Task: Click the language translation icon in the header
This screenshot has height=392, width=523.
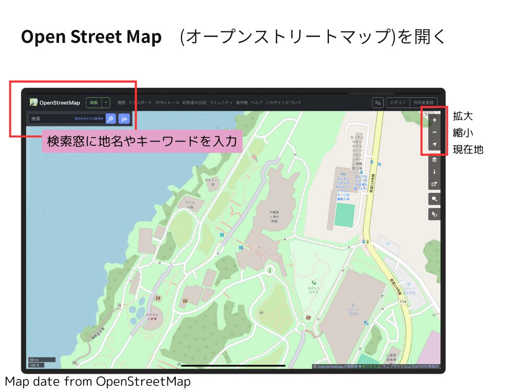Action: click(378, 102)
